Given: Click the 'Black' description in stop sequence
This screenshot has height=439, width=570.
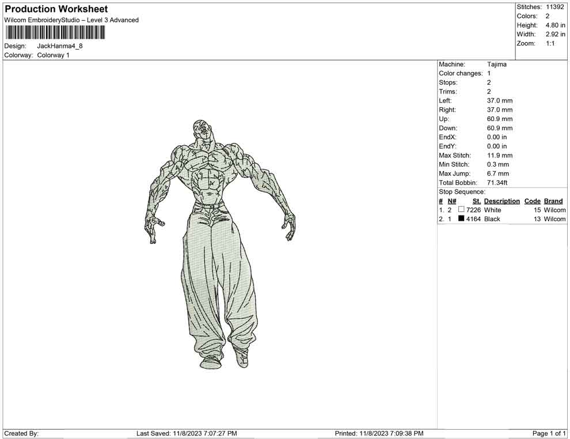Looking at the screenshot, I should (x=492, y=219).
